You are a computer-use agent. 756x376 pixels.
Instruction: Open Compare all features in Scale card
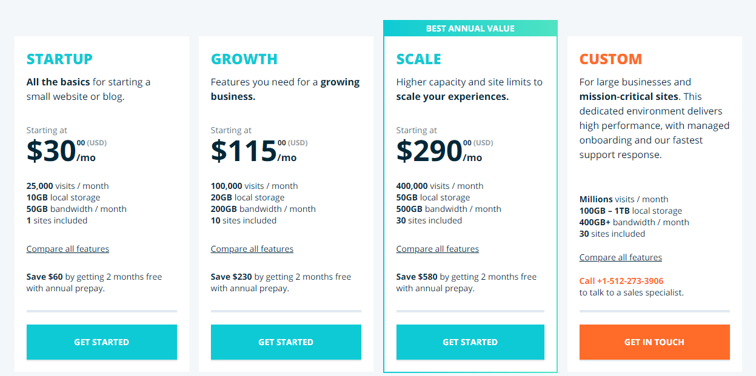pos(438,249)
